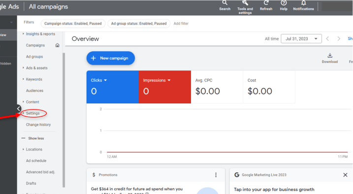The width and height of the screenshot is (353, 194).
Task: Open the Drafts page
Action: [x=31, y=184]
